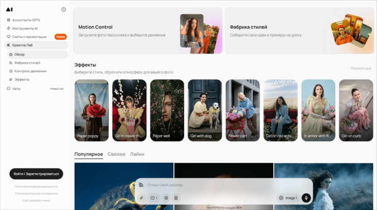
Task: Open Эффекты in the sidebar submenu
Action: [22, 80]
